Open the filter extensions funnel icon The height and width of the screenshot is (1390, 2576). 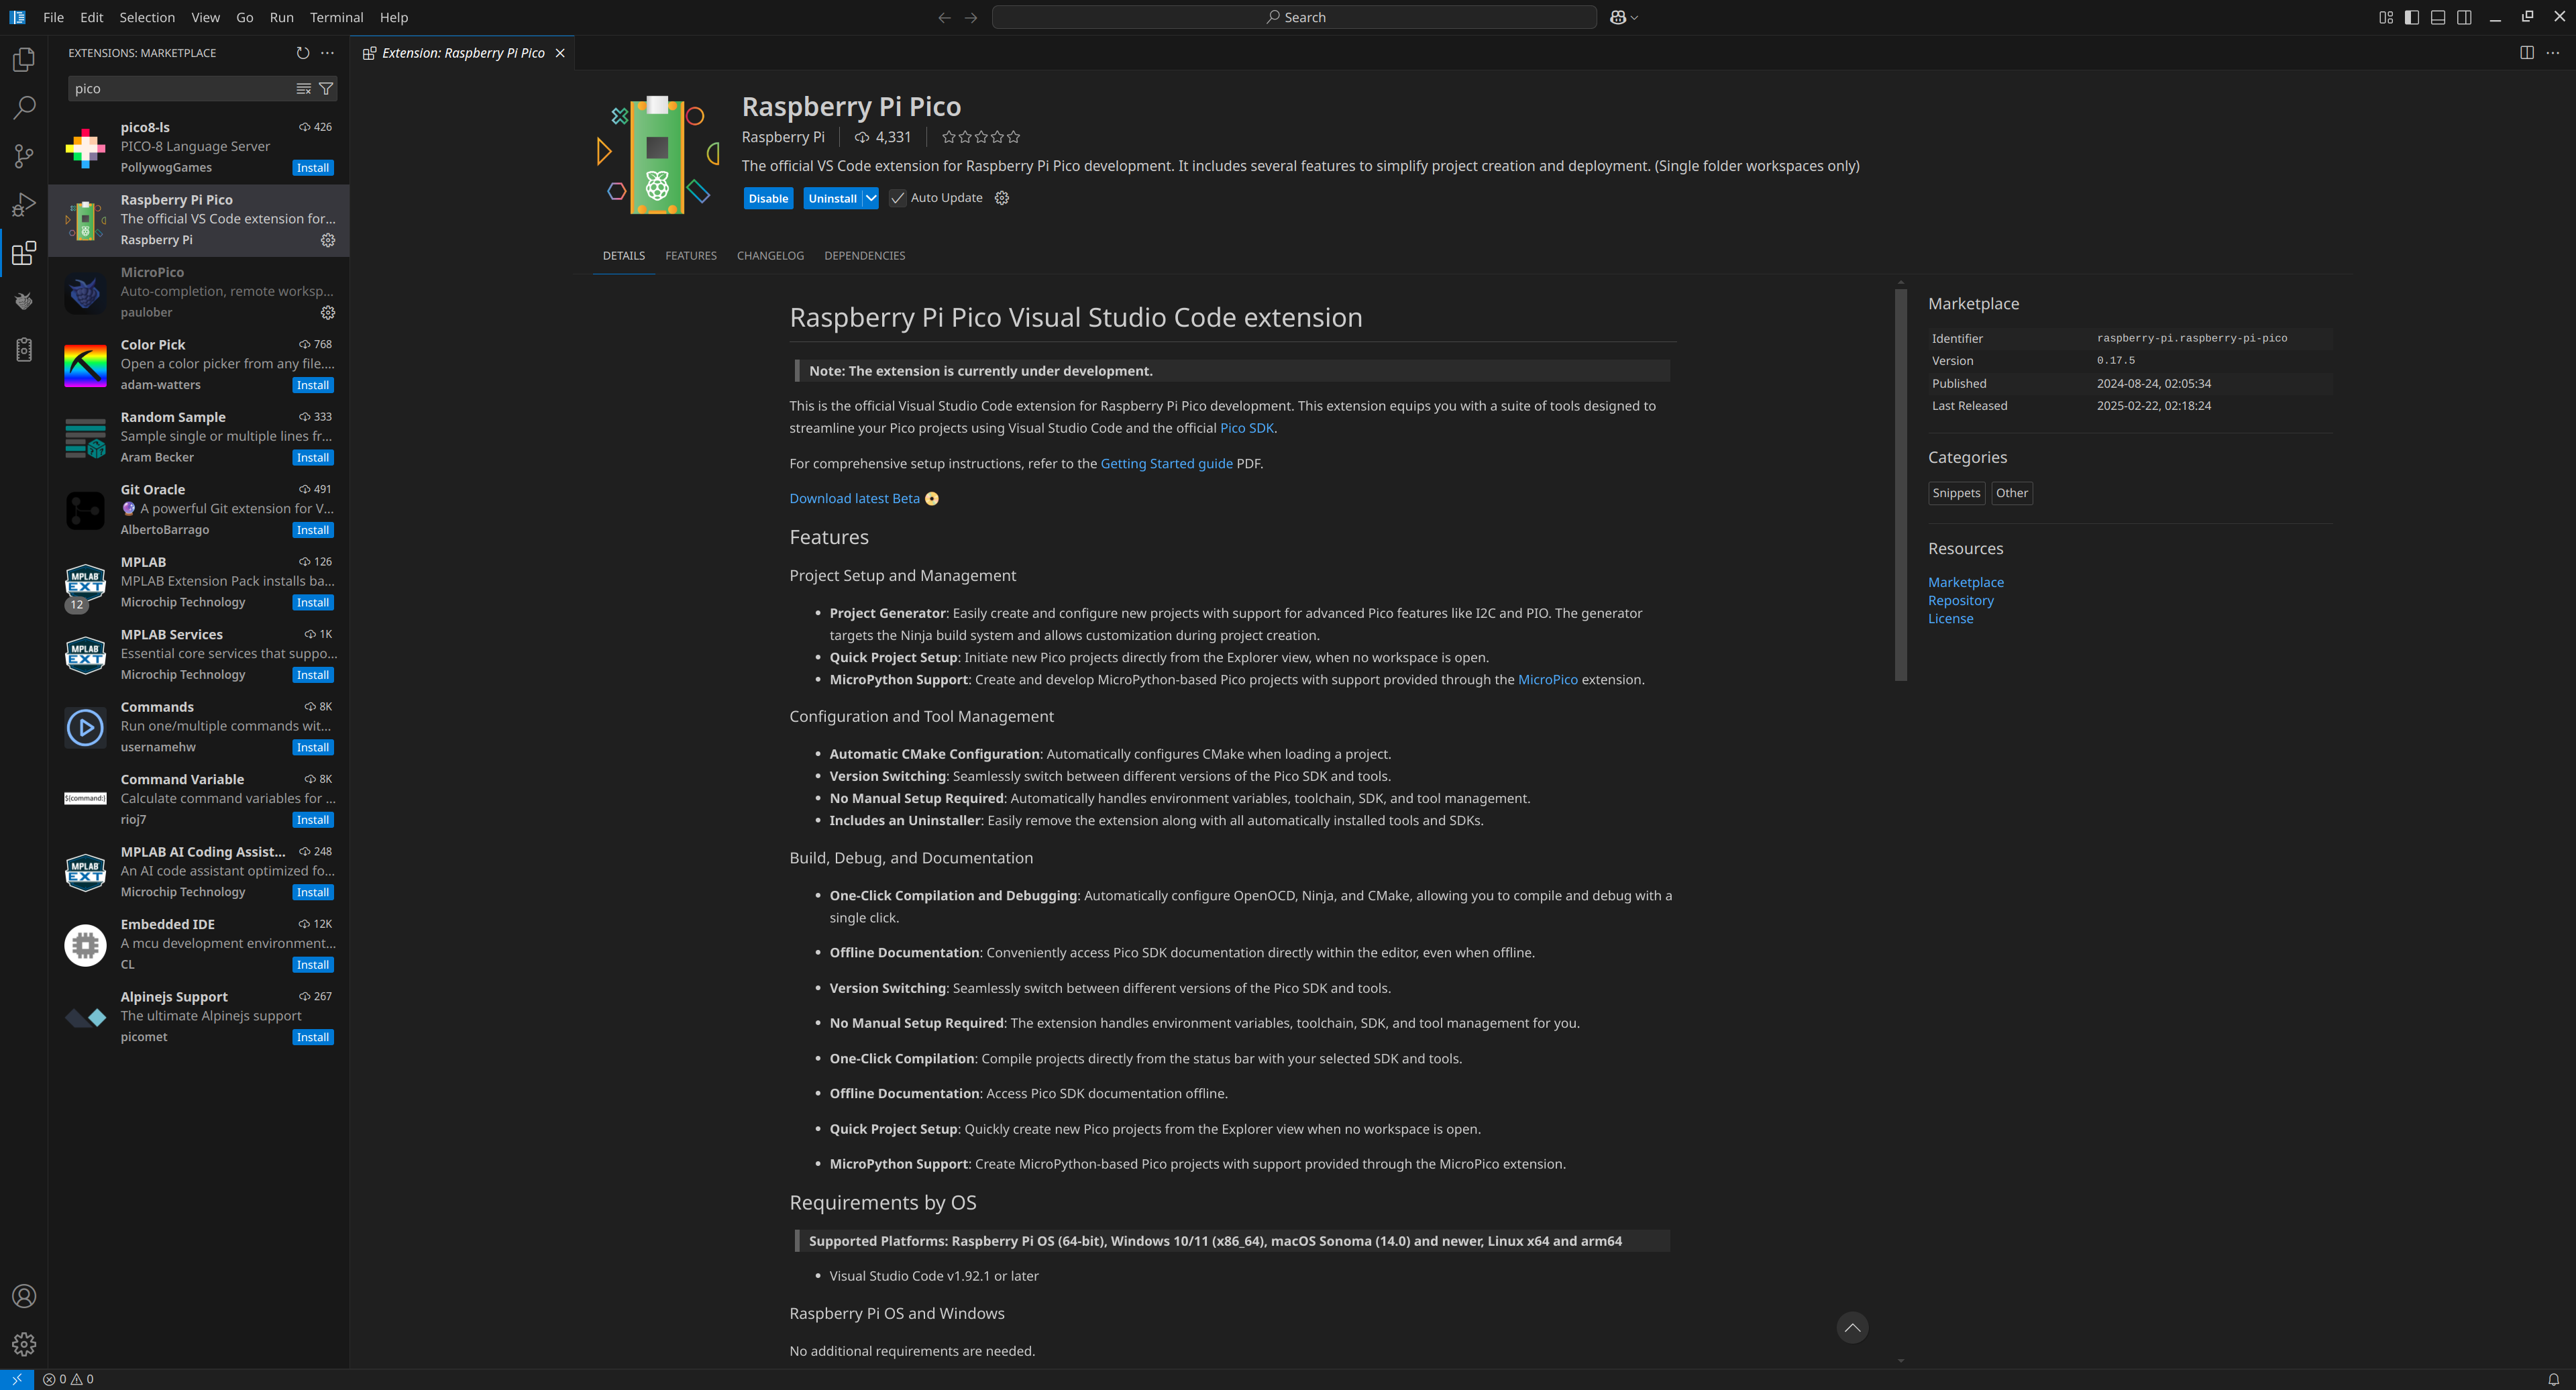pyautogui.click(x=326, y=89)
